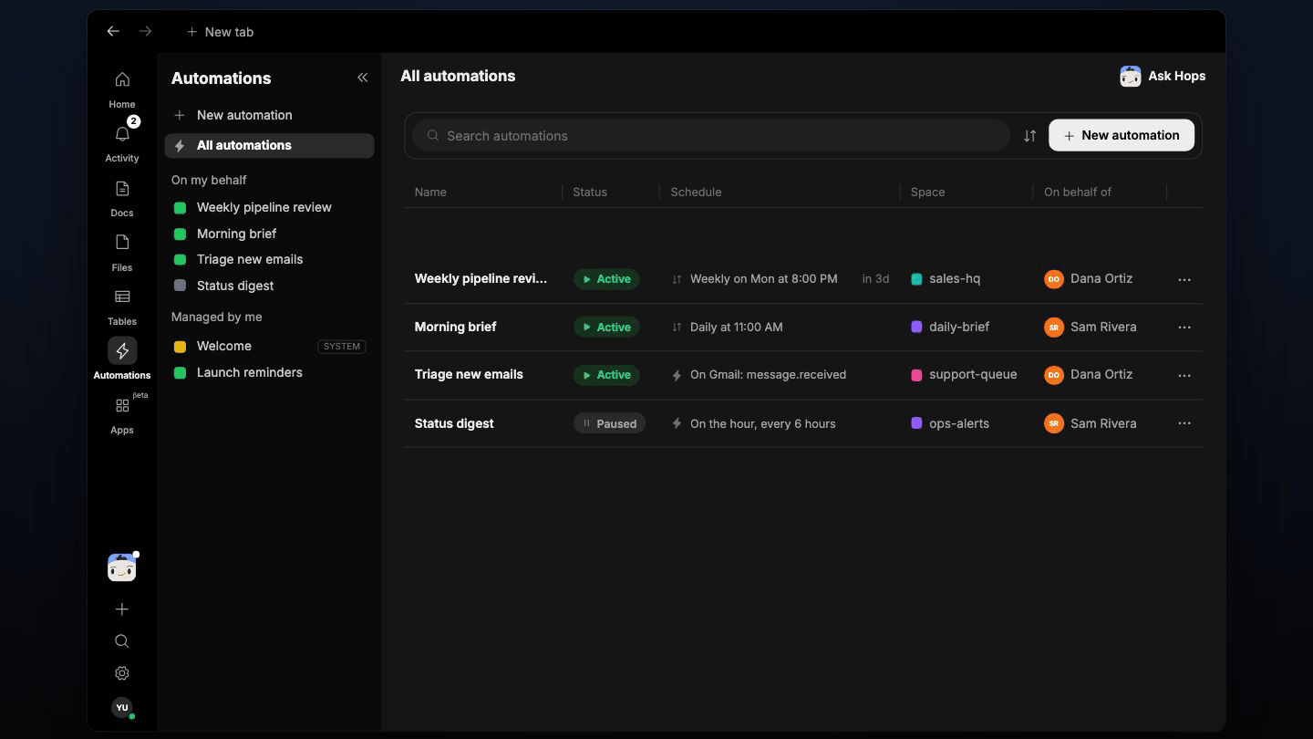Open Tables from the sidebar
Viewport: 1313px width, 739px height.
[x=122, y=306]
